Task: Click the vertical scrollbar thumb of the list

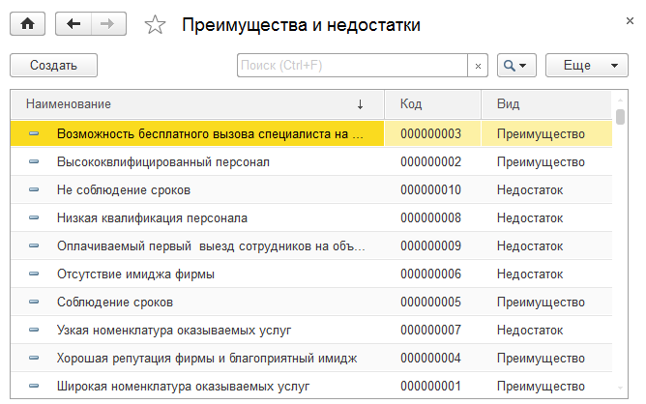Action: point(620,116)
